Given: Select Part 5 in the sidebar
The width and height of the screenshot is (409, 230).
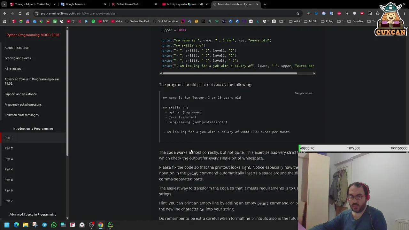Looking at the screenshot, I should [9, 180].
